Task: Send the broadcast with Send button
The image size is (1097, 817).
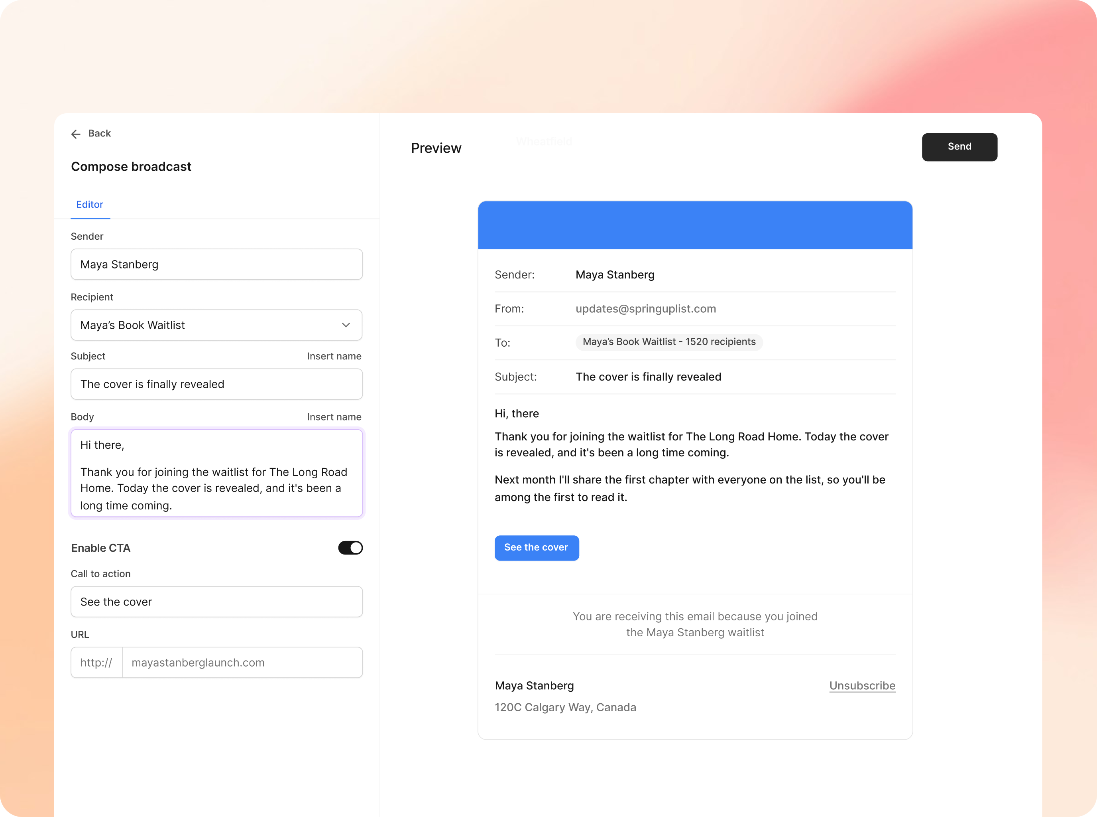Action: (959, 147)
